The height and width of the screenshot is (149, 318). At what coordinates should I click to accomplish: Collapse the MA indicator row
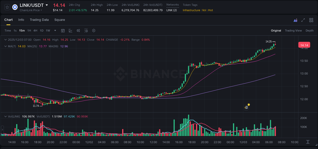[5, 46]
